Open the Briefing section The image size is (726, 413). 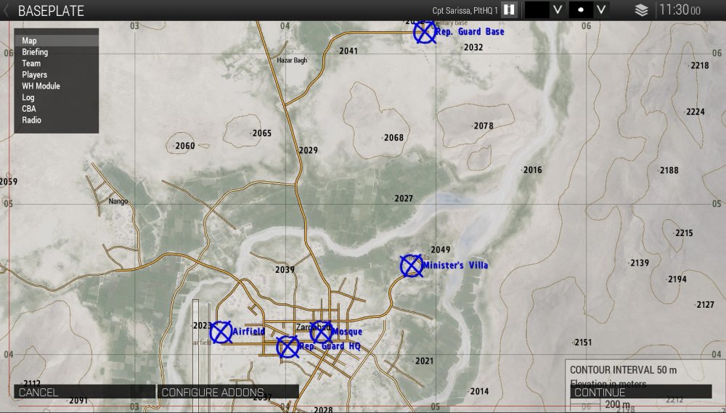point(35,52)
